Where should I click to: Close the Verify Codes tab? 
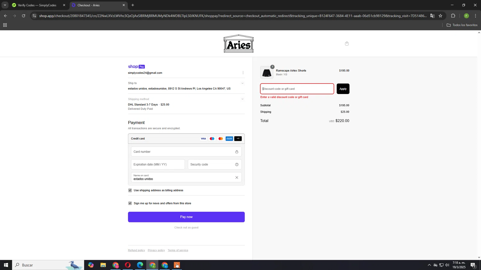(x=64, y=5)
